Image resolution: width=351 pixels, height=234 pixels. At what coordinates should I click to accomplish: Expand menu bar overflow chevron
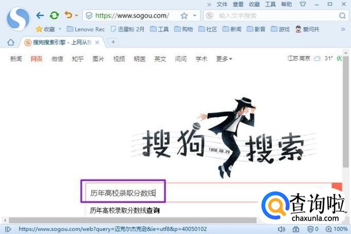click(209, 5)
